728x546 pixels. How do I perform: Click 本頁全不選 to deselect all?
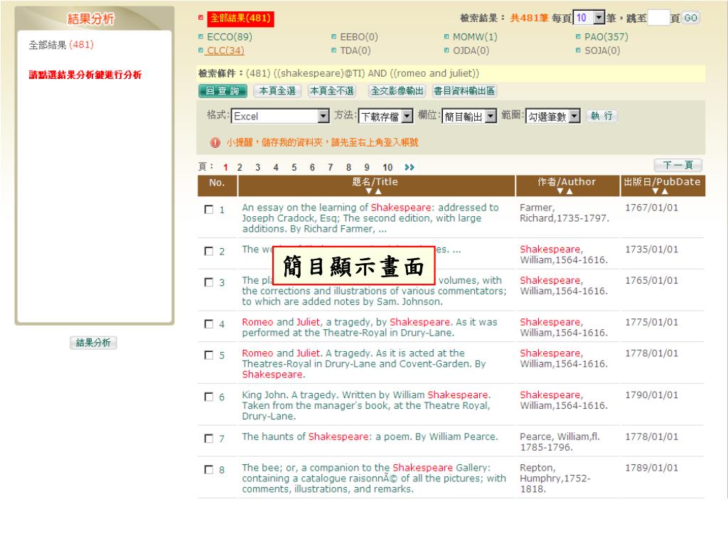click(x=332, y=91)
